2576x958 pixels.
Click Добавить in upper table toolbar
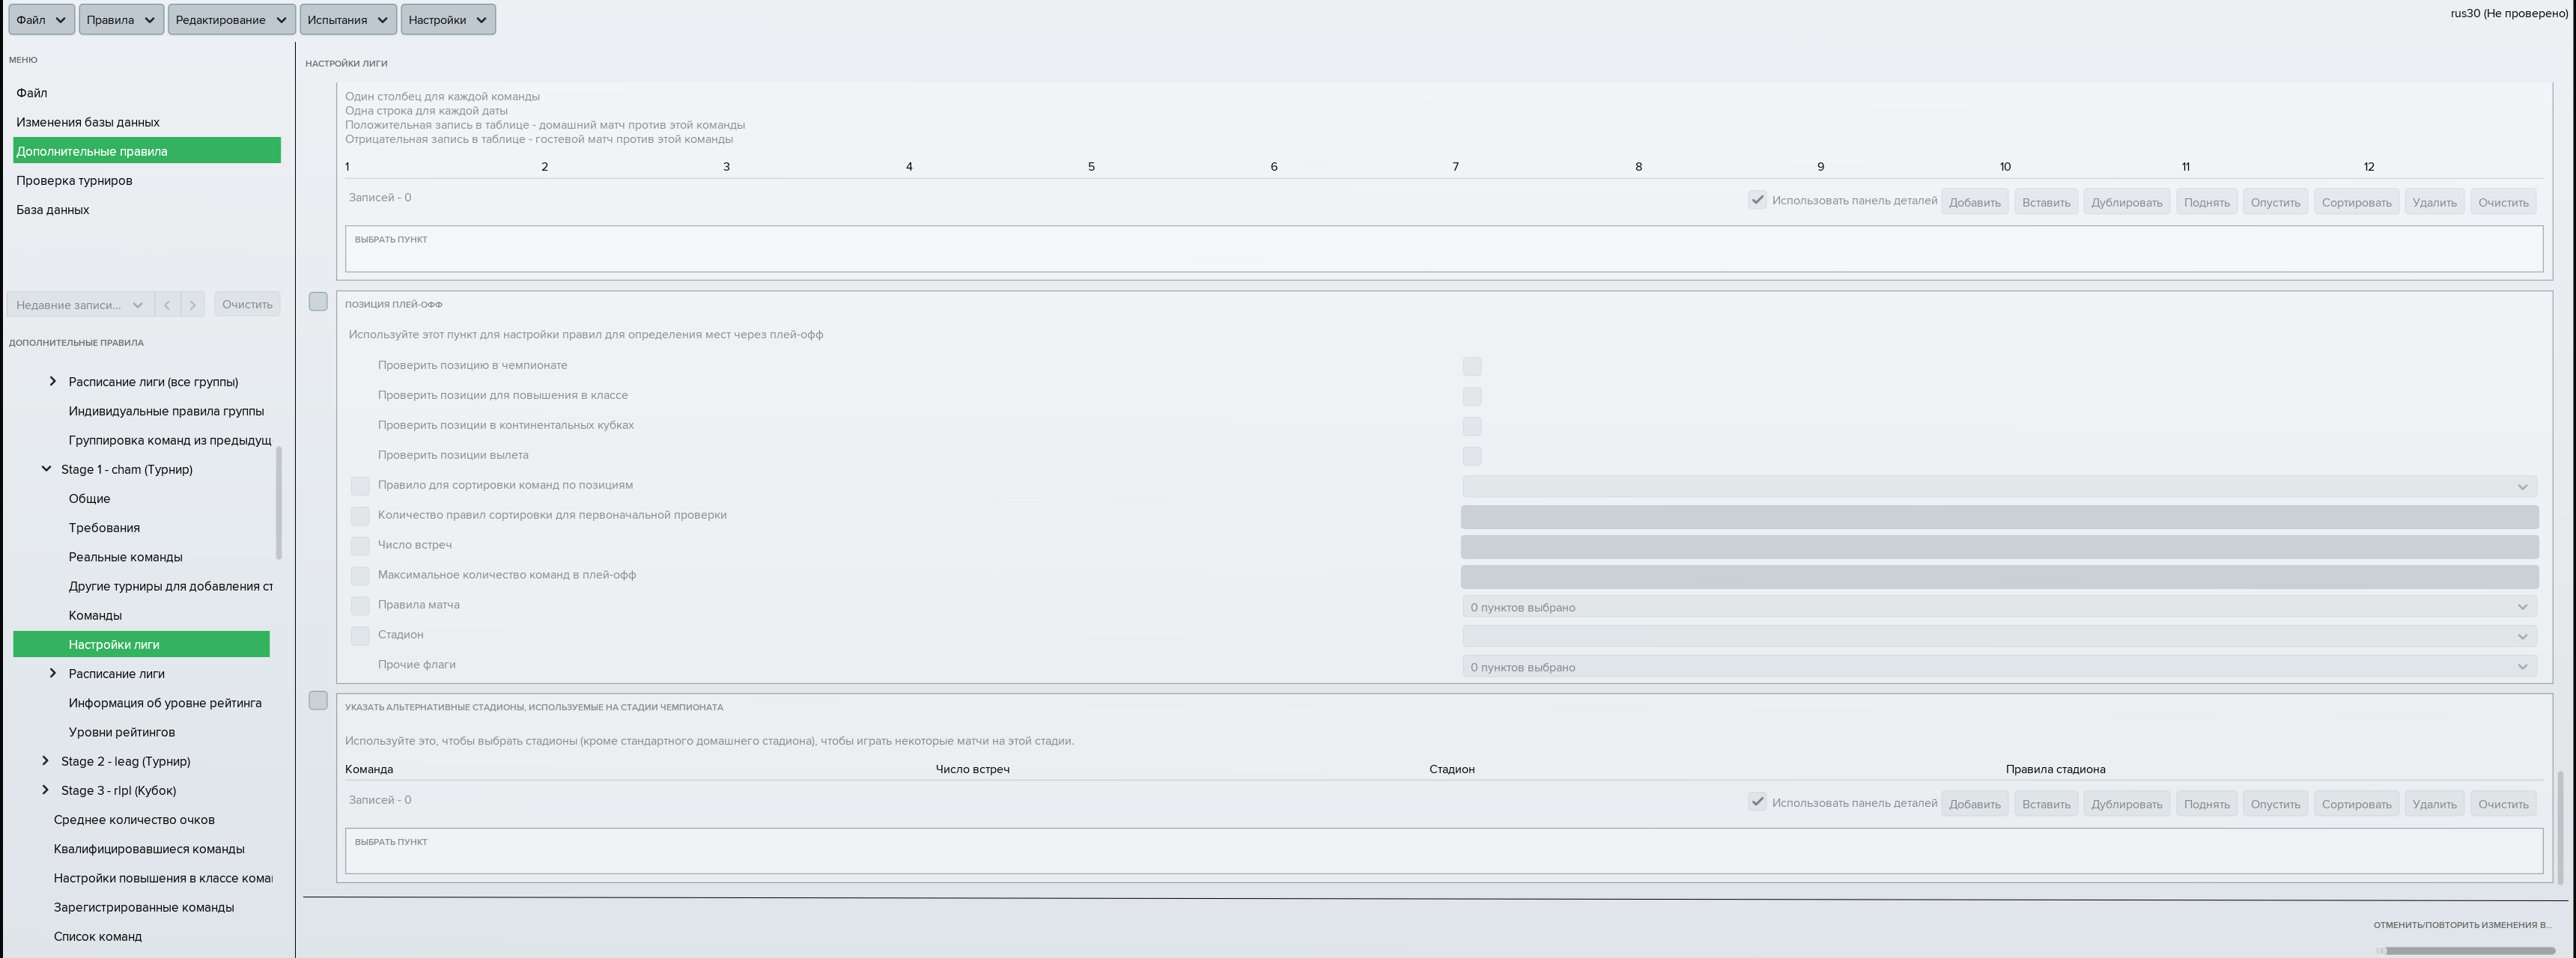(x=1974, y=203)
